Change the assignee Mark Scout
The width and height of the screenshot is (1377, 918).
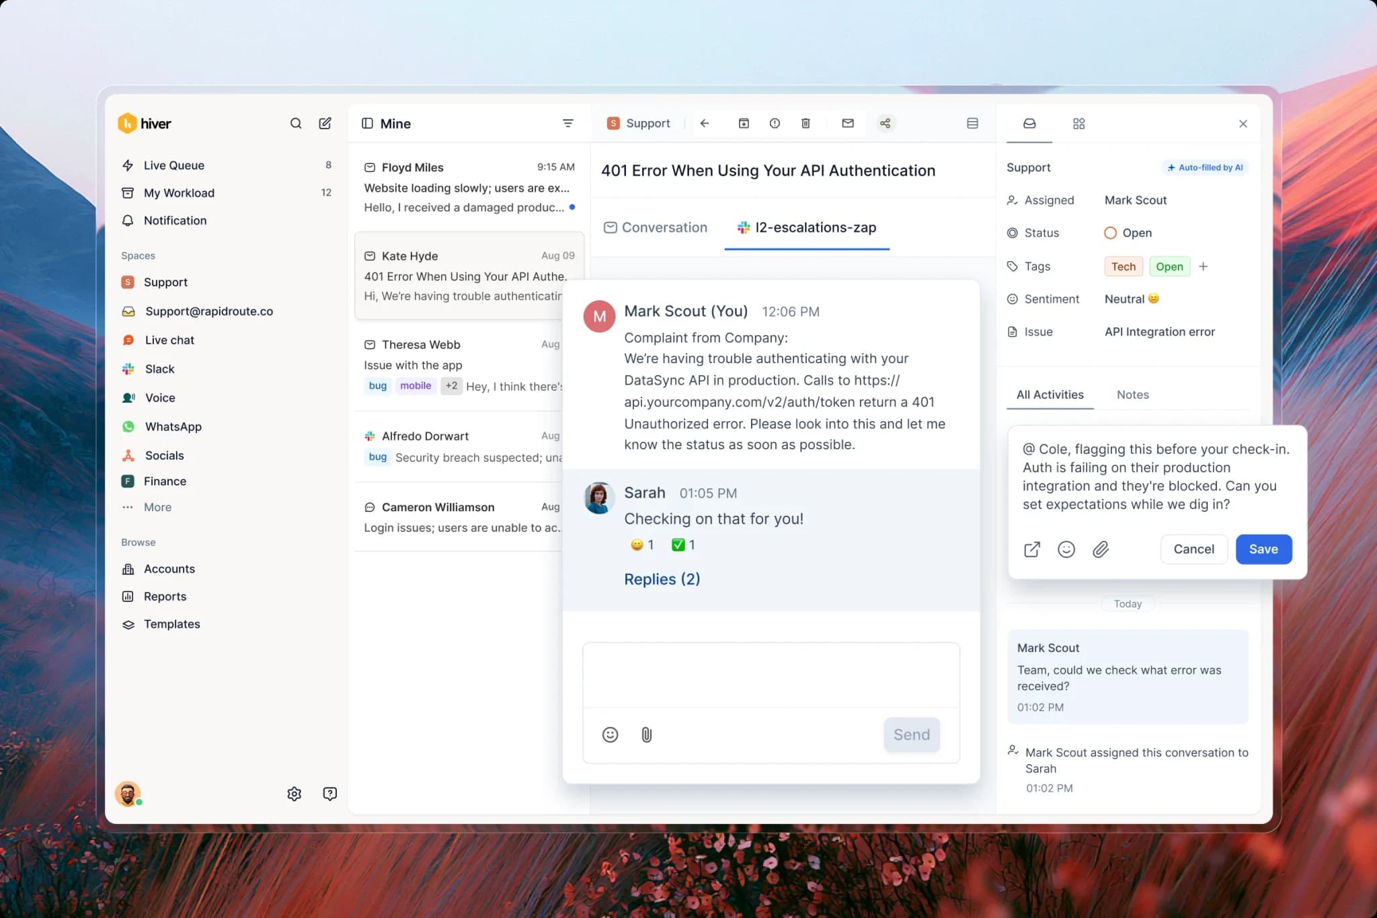pos(1136,200)
